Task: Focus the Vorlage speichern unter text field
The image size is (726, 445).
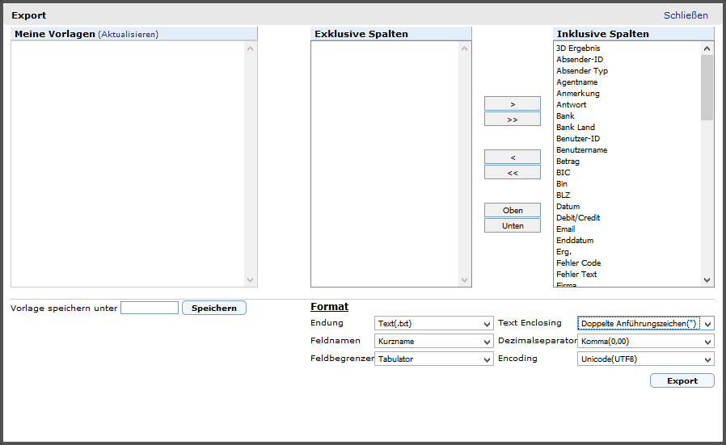Action: [x=150, y=308]
